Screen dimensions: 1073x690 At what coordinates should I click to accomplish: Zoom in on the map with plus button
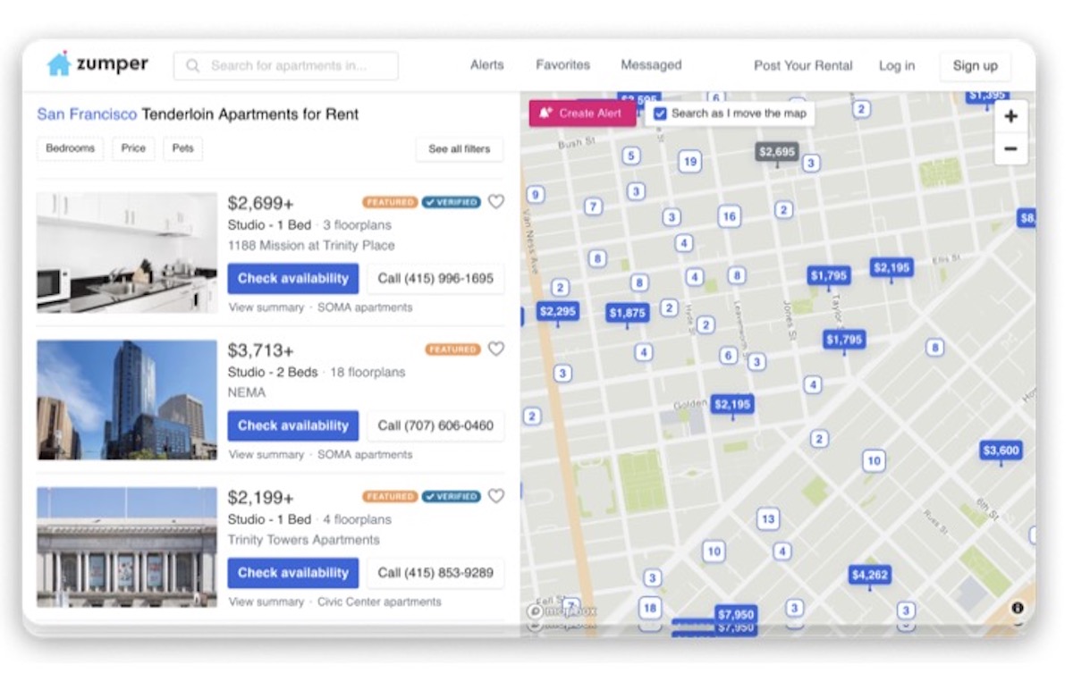tap(1010, 116)
